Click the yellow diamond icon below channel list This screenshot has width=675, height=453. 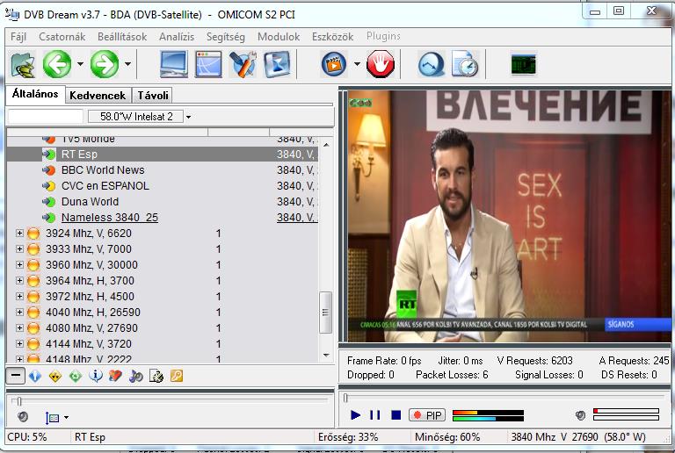point(55,377)
